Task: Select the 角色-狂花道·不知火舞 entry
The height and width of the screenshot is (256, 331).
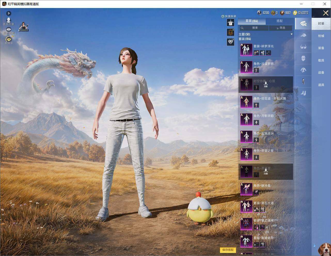Action: (x=266, y=102)
